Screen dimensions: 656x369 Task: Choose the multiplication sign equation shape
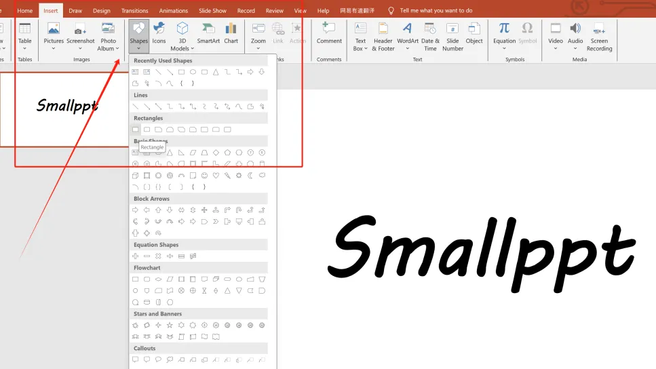point(158,256)
